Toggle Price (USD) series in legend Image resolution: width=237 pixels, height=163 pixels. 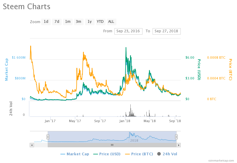point(107,154)
